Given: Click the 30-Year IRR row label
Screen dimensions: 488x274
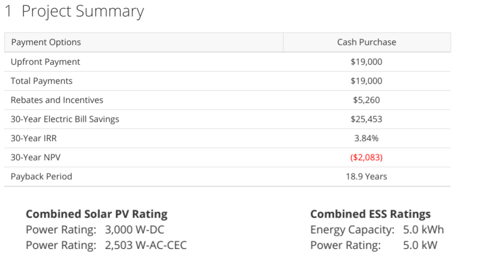Looking at the screenshot, I should coord(34,138).
